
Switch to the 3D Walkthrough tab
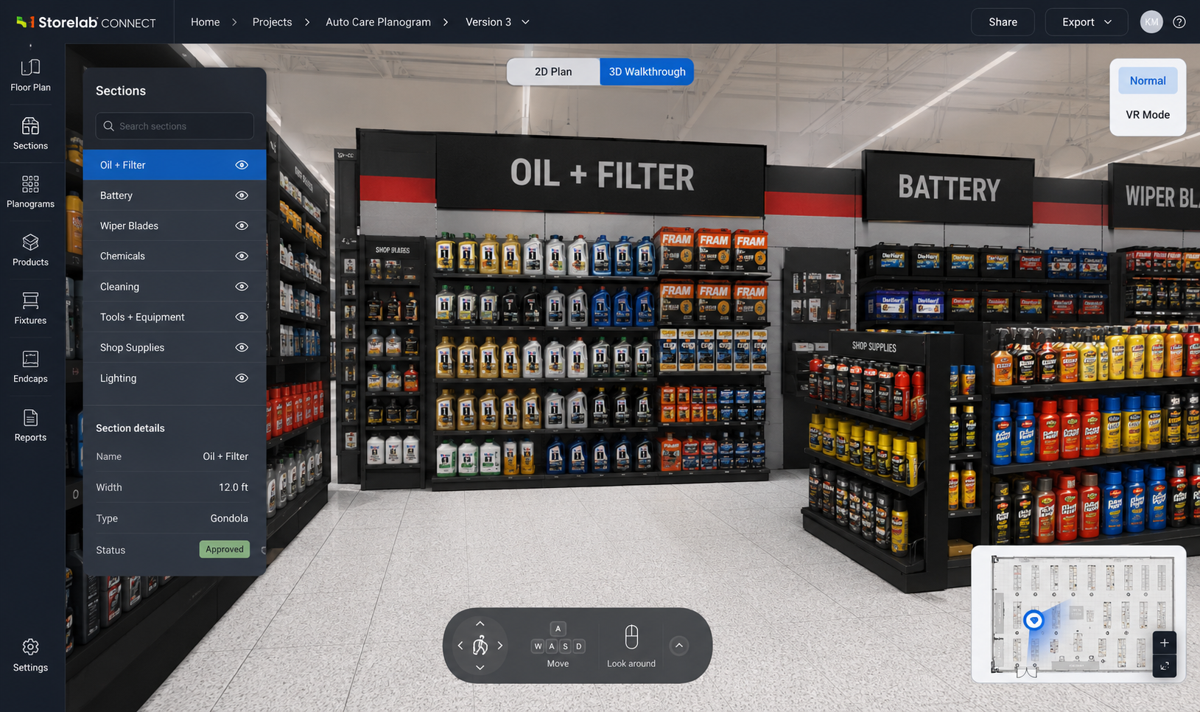[647, 71]
